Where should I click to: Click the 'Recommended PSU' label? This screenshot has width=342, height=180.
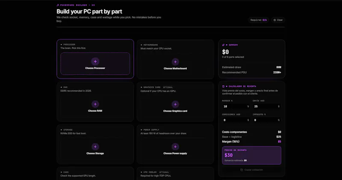coord(234,72)
